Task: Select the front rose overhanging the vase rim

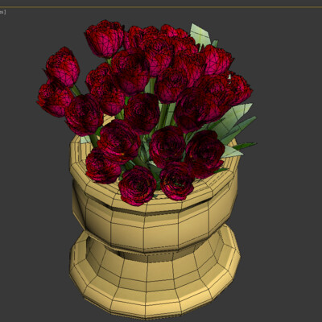Action: (138, 186)
